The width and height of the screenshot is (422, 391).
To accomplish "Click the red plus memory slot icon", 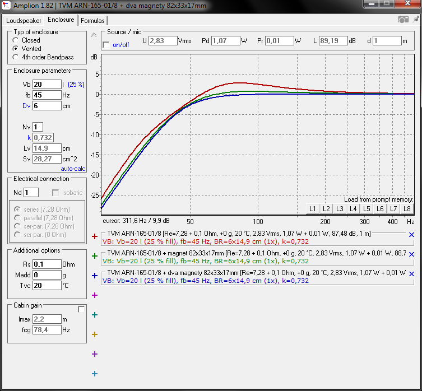I will (x=95, y=236).
